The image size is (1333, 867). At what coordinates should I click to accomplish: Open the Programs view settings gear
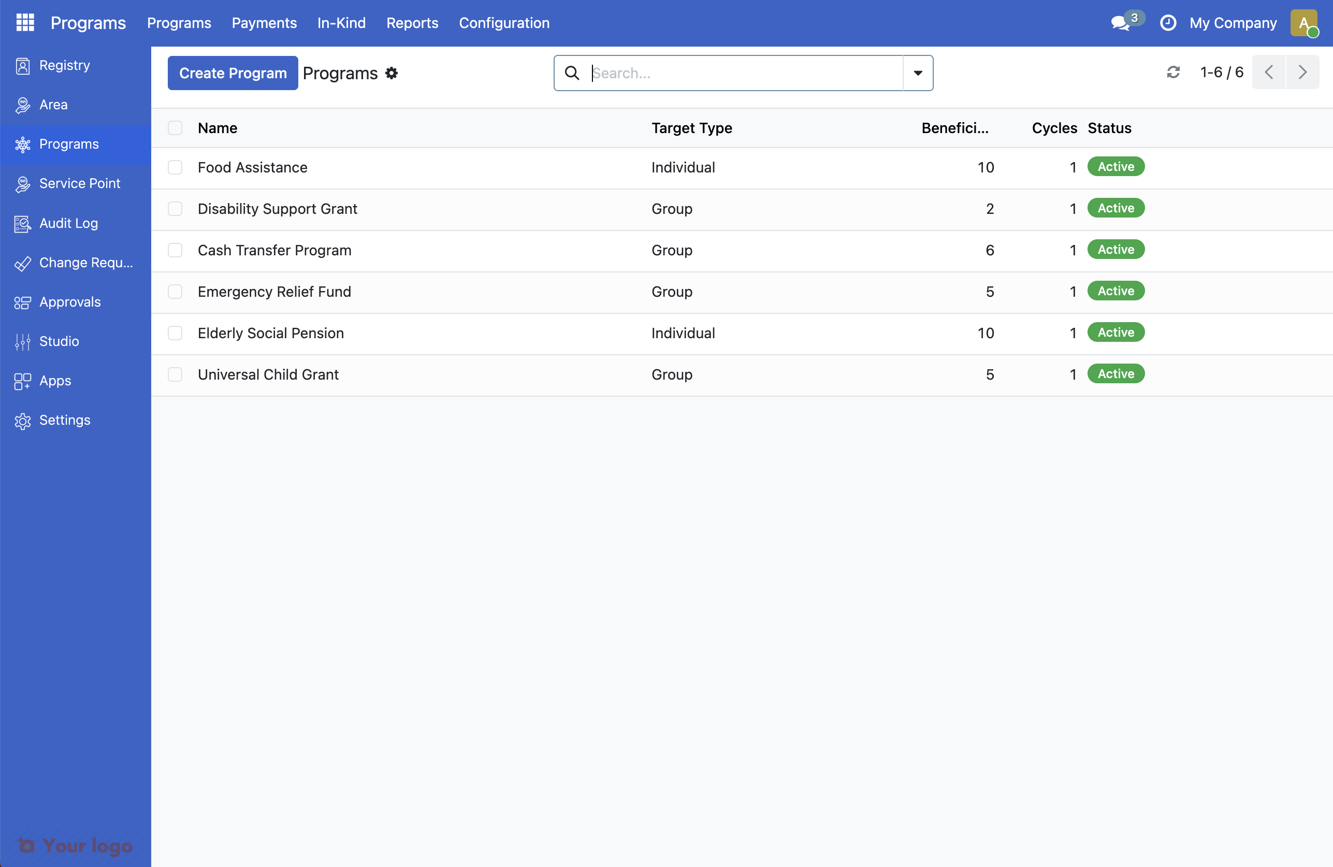(391, 74)
